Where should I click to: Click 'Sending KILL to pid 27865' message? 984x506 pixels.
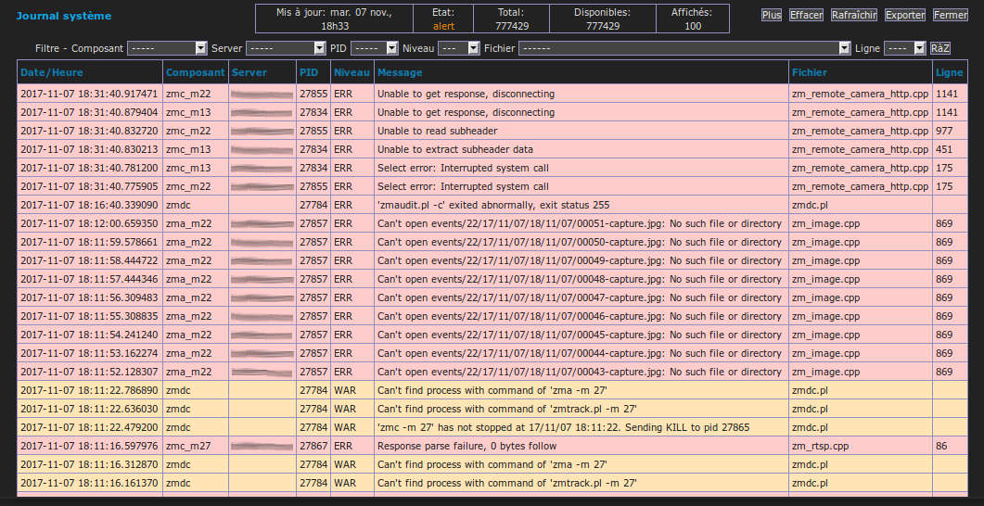click(564, 427)
